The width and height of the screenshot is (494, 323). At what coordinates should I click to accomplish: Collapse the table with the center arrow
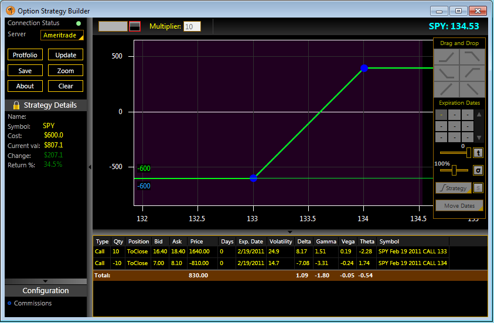pyautogui.click(x=290, y=232)
